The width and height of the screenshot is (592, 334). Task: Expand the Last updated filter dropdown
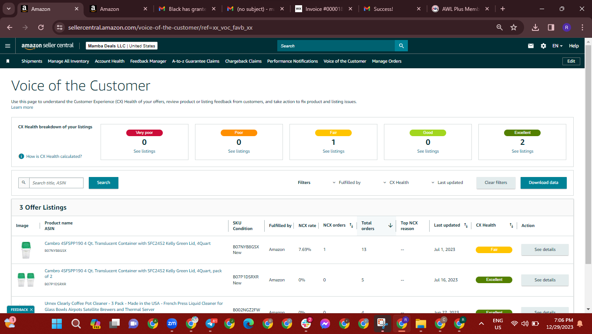447,183
